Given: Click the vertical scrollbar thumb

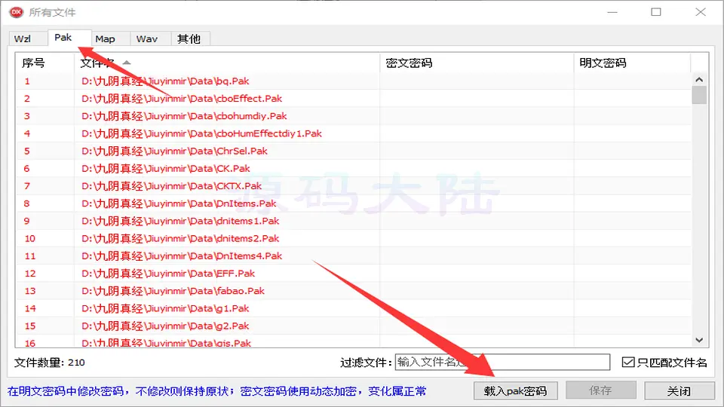Looking at the screenshot, I should click(x=699, y=95).
